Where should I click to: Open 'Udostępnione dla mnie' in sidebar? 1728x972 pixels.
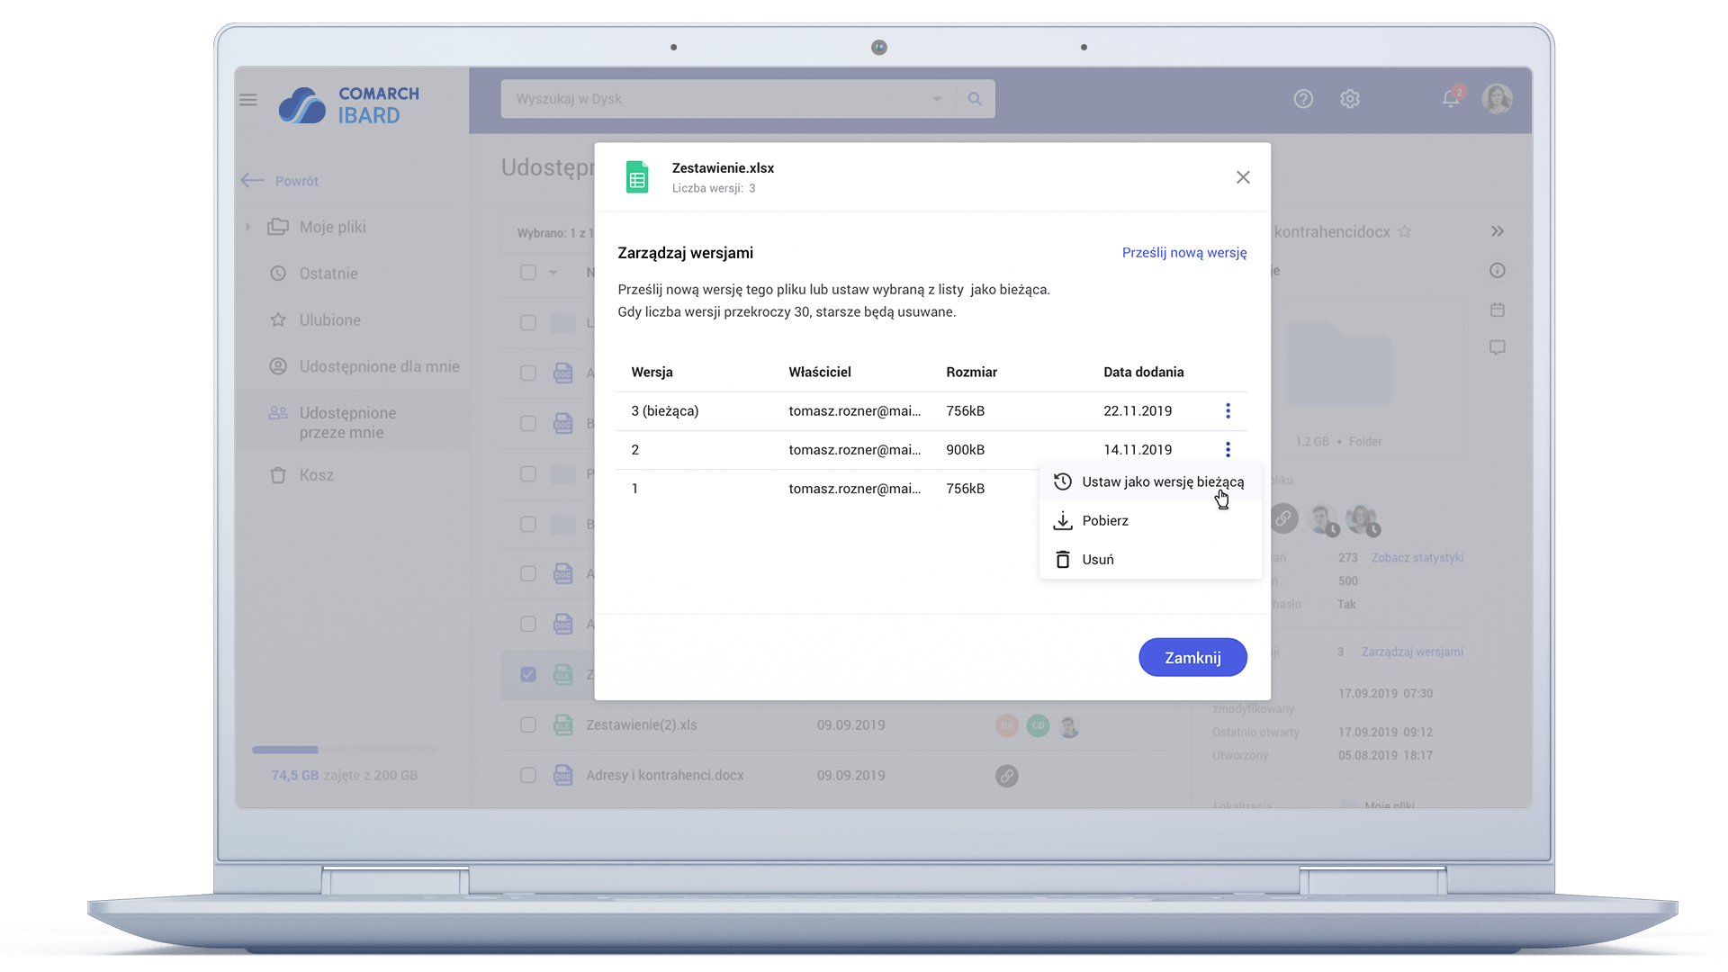(353, 367)
